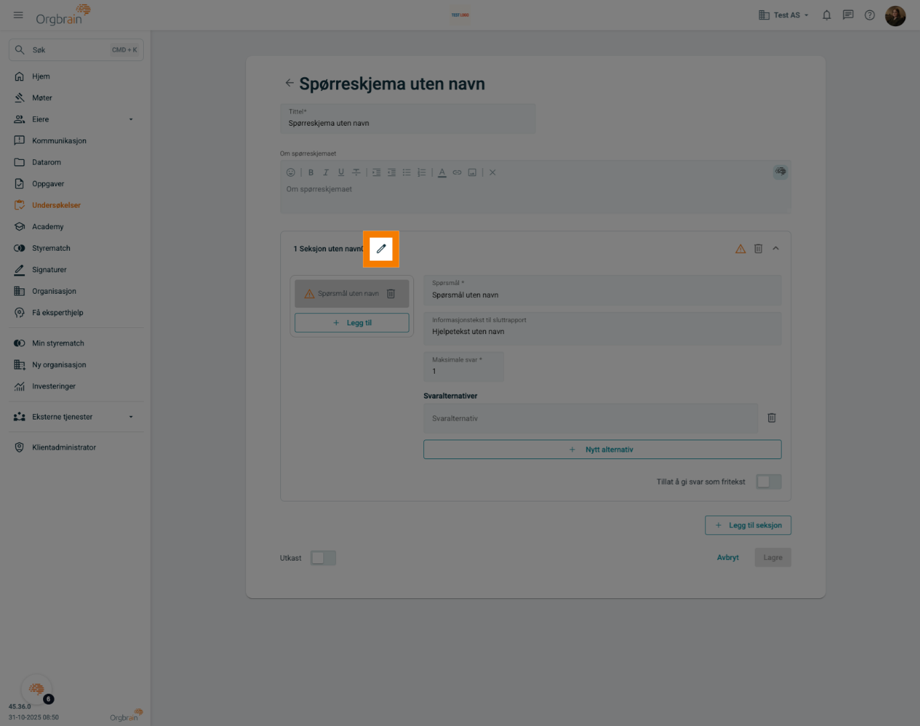Screen dimensions: 920x726
Task: Increase indent in the editor
Action: click(x=376, y=173)
